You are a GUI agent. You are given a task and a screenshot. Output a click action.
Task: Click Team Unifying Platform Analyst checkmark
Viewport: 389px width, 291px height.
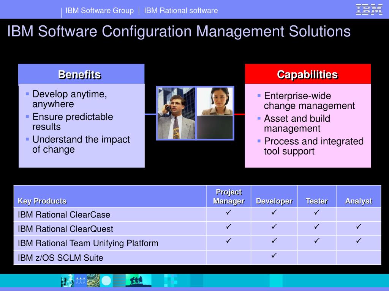tap(359, 241)
